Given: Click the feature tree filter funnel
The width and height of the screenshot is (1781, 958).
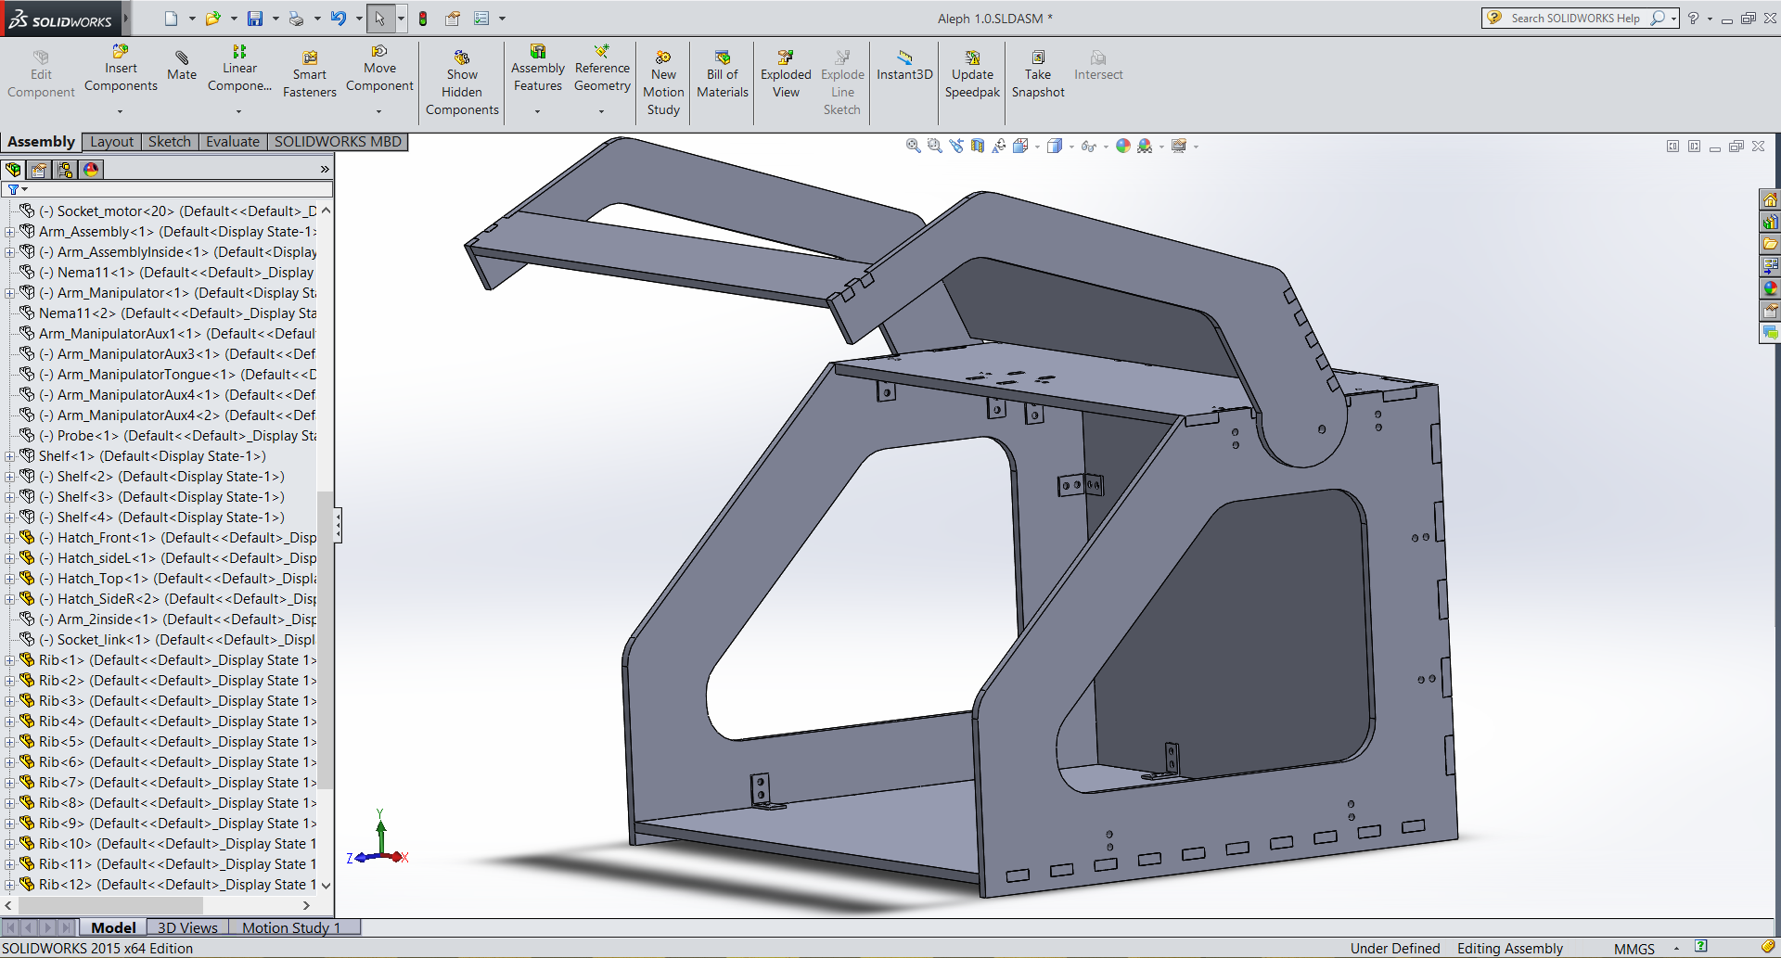Looking at the screenshot, I should [13, 189].
